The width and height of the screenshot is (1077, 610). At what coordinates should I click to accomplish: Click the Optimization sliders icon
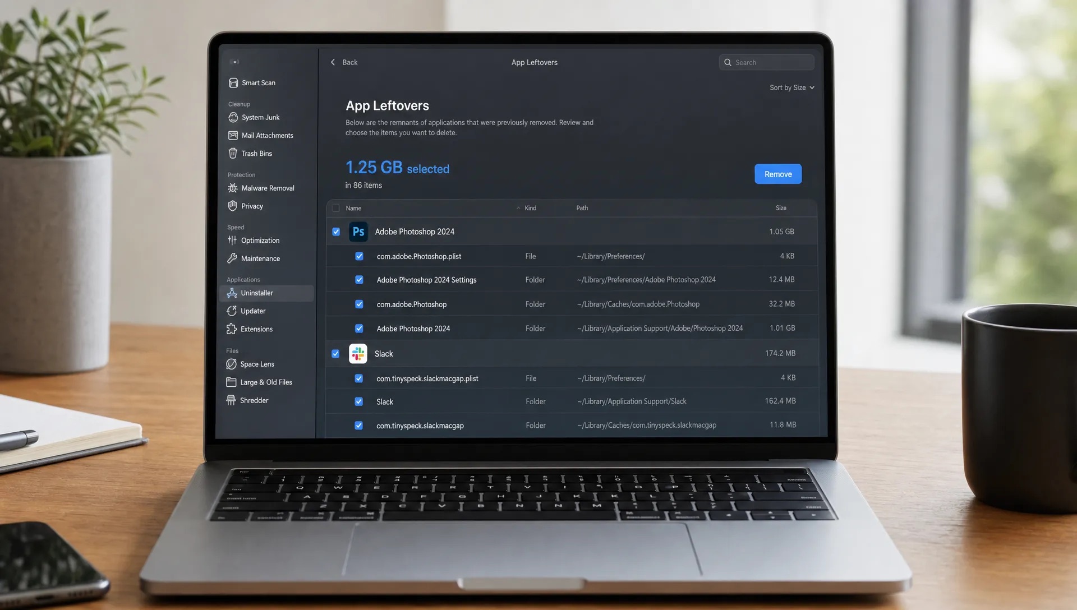click(232, 240)
